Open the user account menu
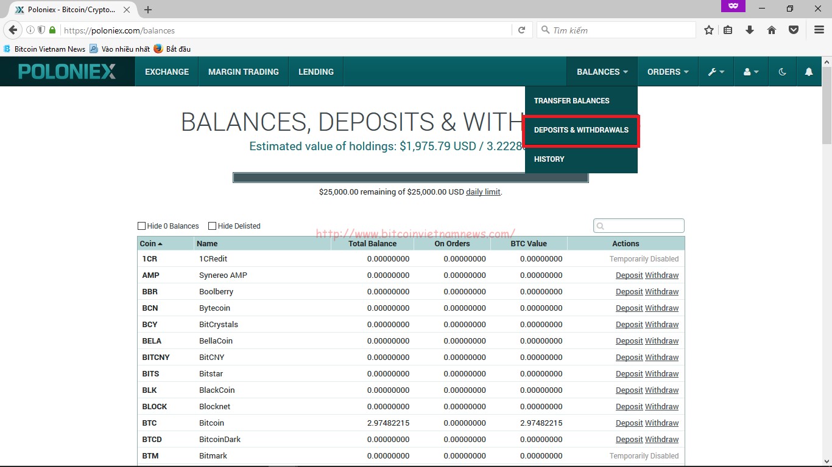The height and width of the screenshot is (467, 832). pos(751,72)
